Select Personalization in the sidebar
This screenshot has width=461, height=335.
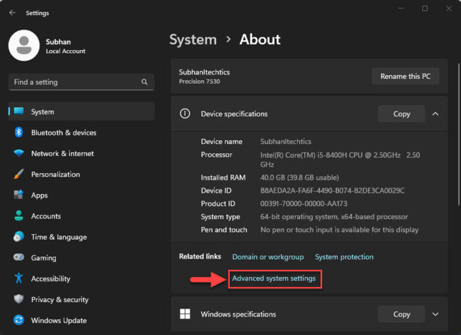[82, 174]
